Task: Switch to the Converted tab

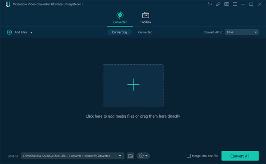Action: tap(145, 32)
